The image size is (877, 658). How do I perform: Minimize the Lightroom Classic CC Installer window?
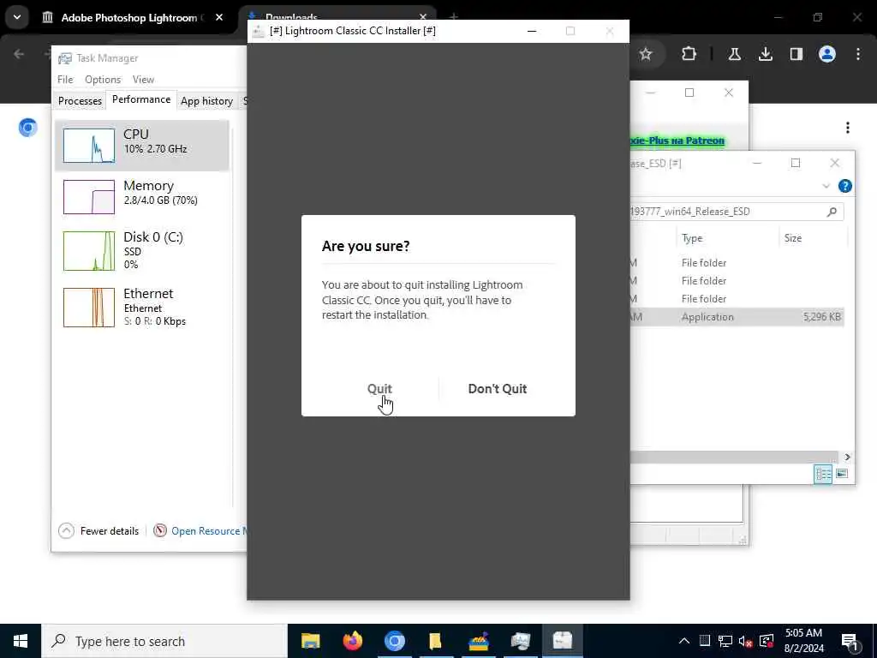tap(532, 31)
